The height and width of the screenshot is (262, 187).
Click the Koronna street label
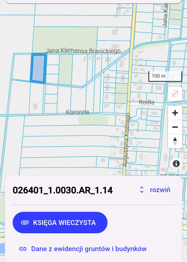(77, 112)
